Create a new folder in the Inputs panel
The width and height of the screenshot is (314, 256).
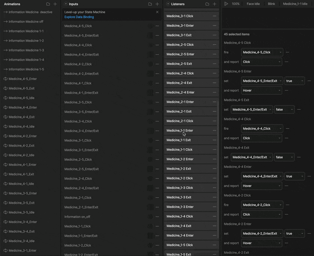(150, 4)
